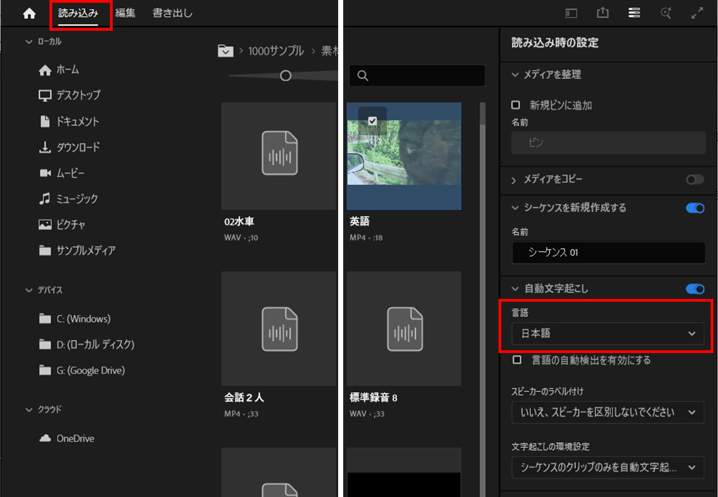718x497 pixels.
Task: Click 1000サンプル in breadcrumb path
Action: coord(276,51)
